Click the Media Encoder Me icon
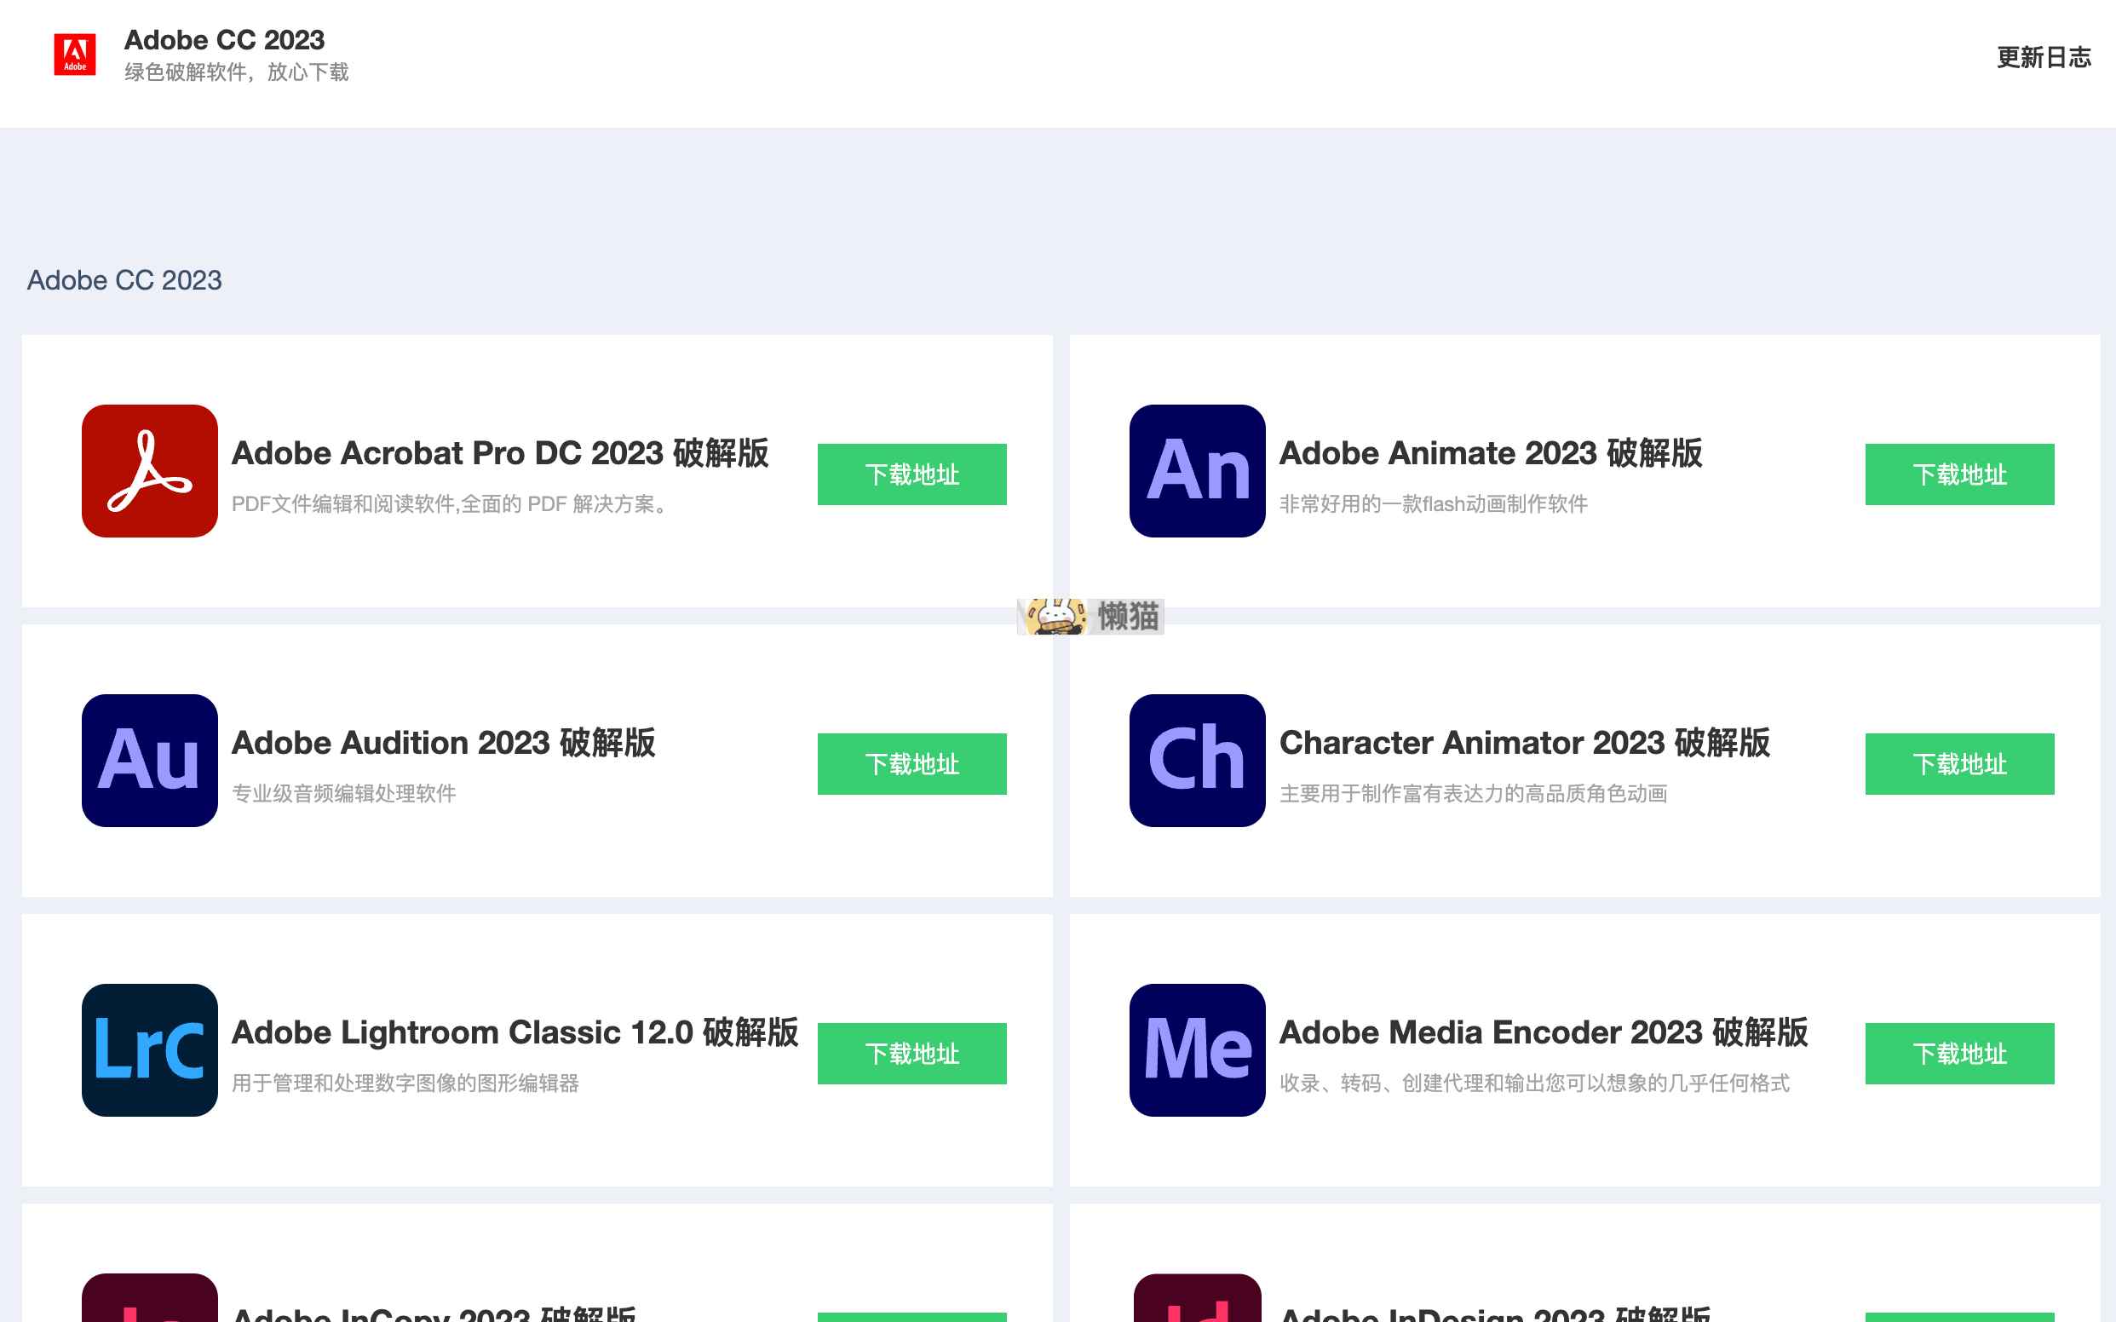Screen dimensions: 2116x1322 (x=1197, y=1049)
